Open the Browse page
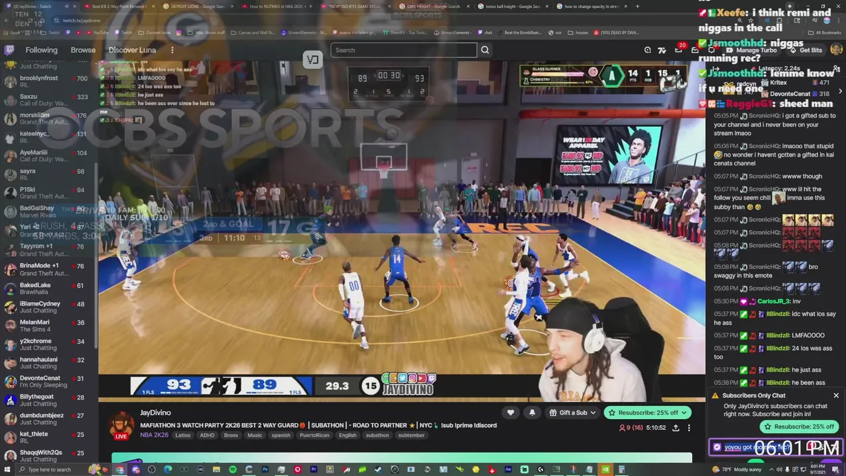 pyautogui.click(x=83, y=50)
